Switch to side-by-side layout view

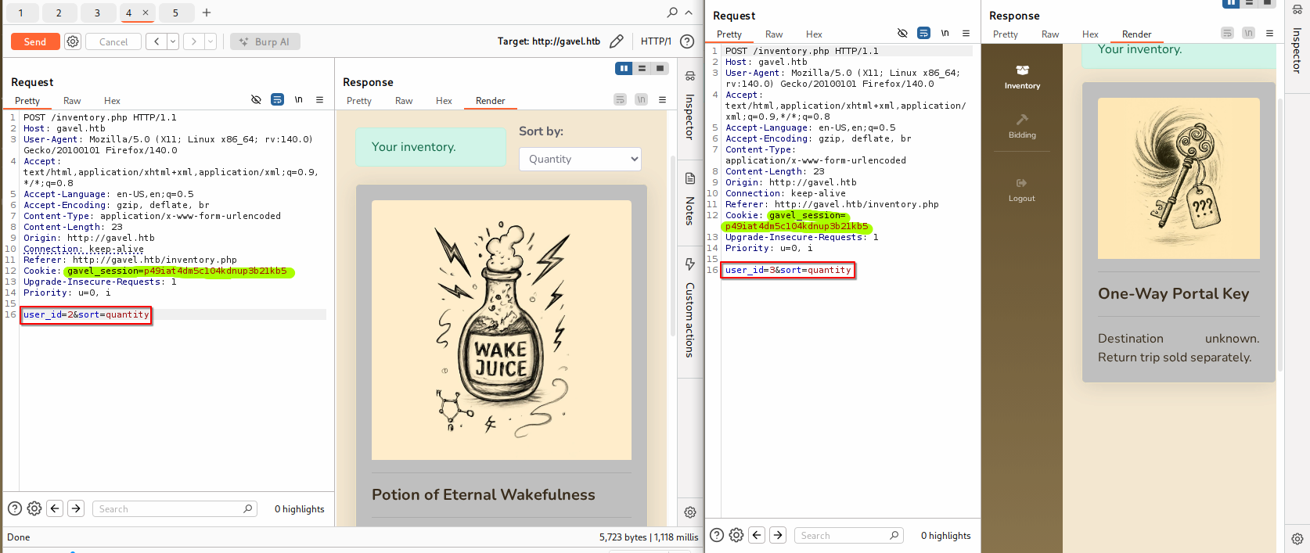click(624, 69)
